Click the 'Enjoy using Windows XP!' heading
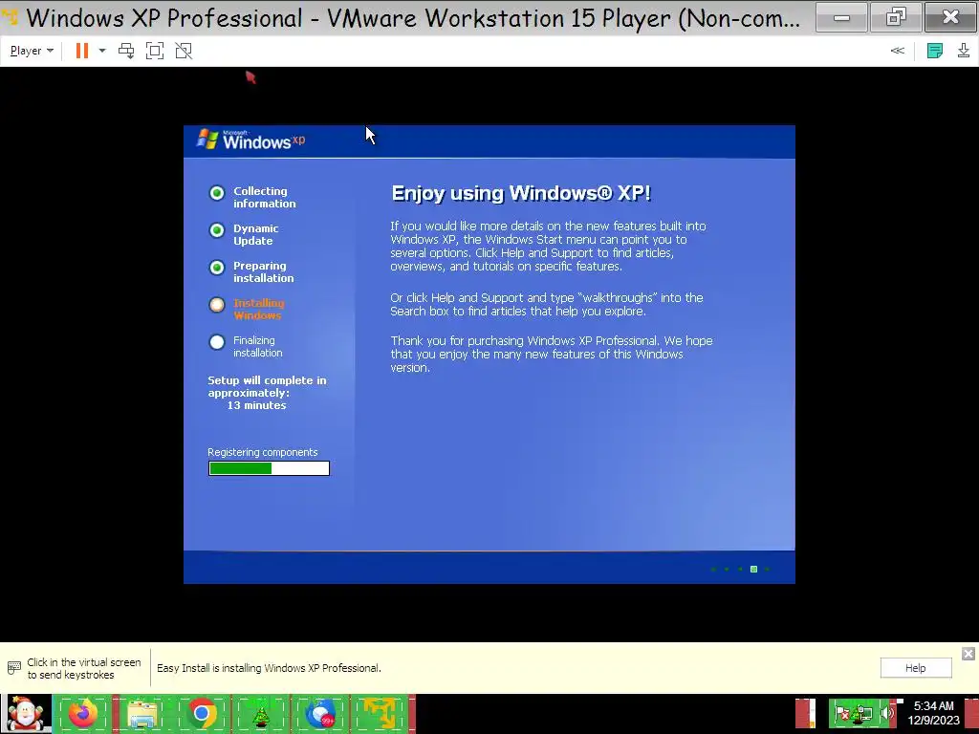 (521, 193)
